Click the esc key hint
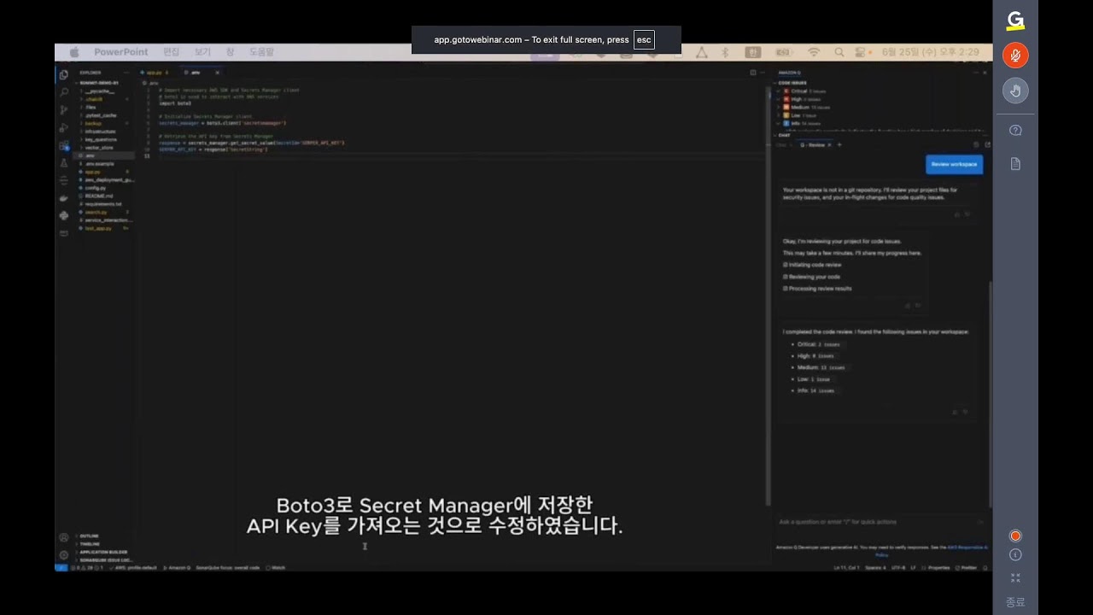Screen dimensions: 1093x615 coord(644,39)
